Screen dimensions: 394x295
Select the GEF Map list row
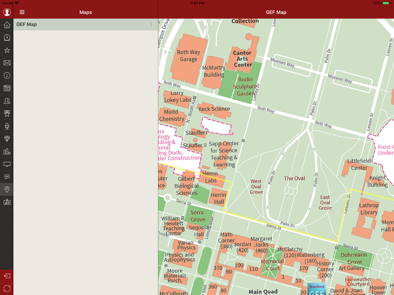pos(85,24)
